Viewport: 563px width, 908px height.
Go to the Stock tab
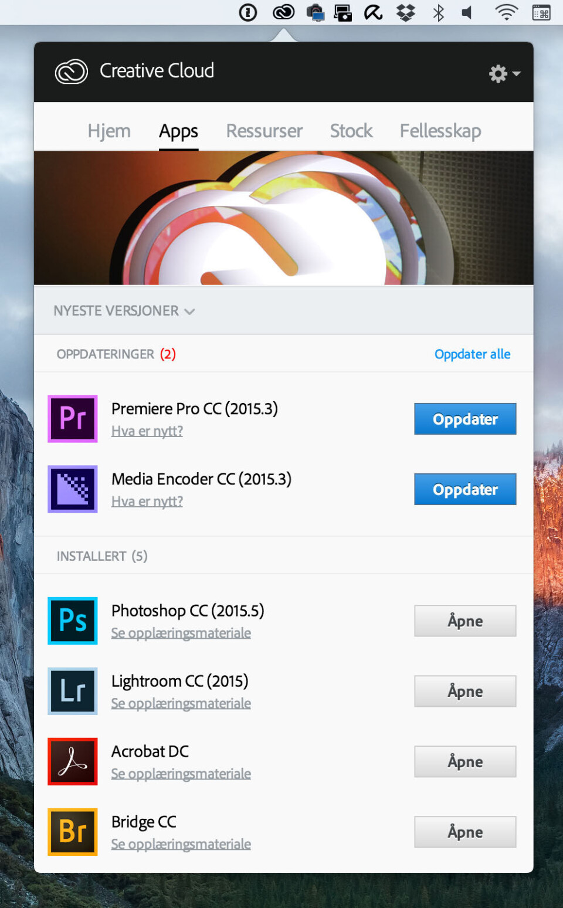(351, 131)
